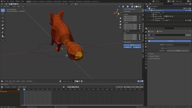Select the Measure tool

tap(3, 36)
